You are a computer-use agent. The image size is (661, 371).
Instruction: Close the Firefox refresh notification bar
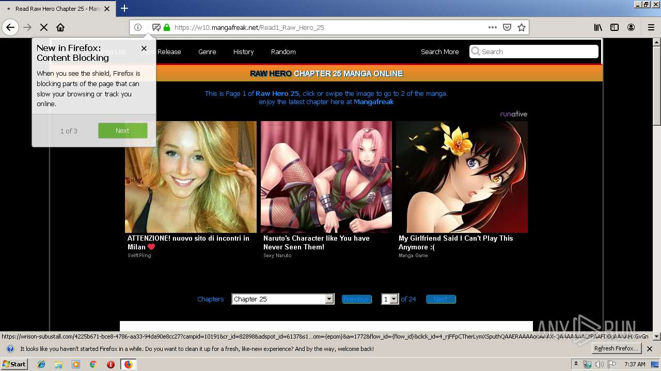click(x=650, y=349)
